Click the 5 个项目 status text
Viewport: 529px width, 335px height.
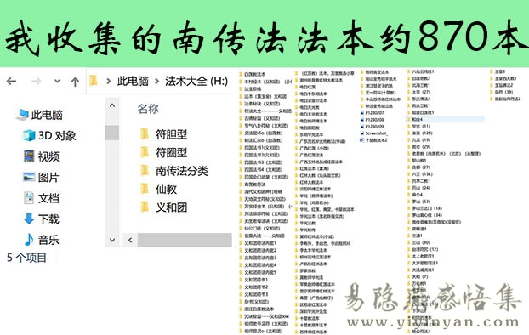(x=26, y=258)
